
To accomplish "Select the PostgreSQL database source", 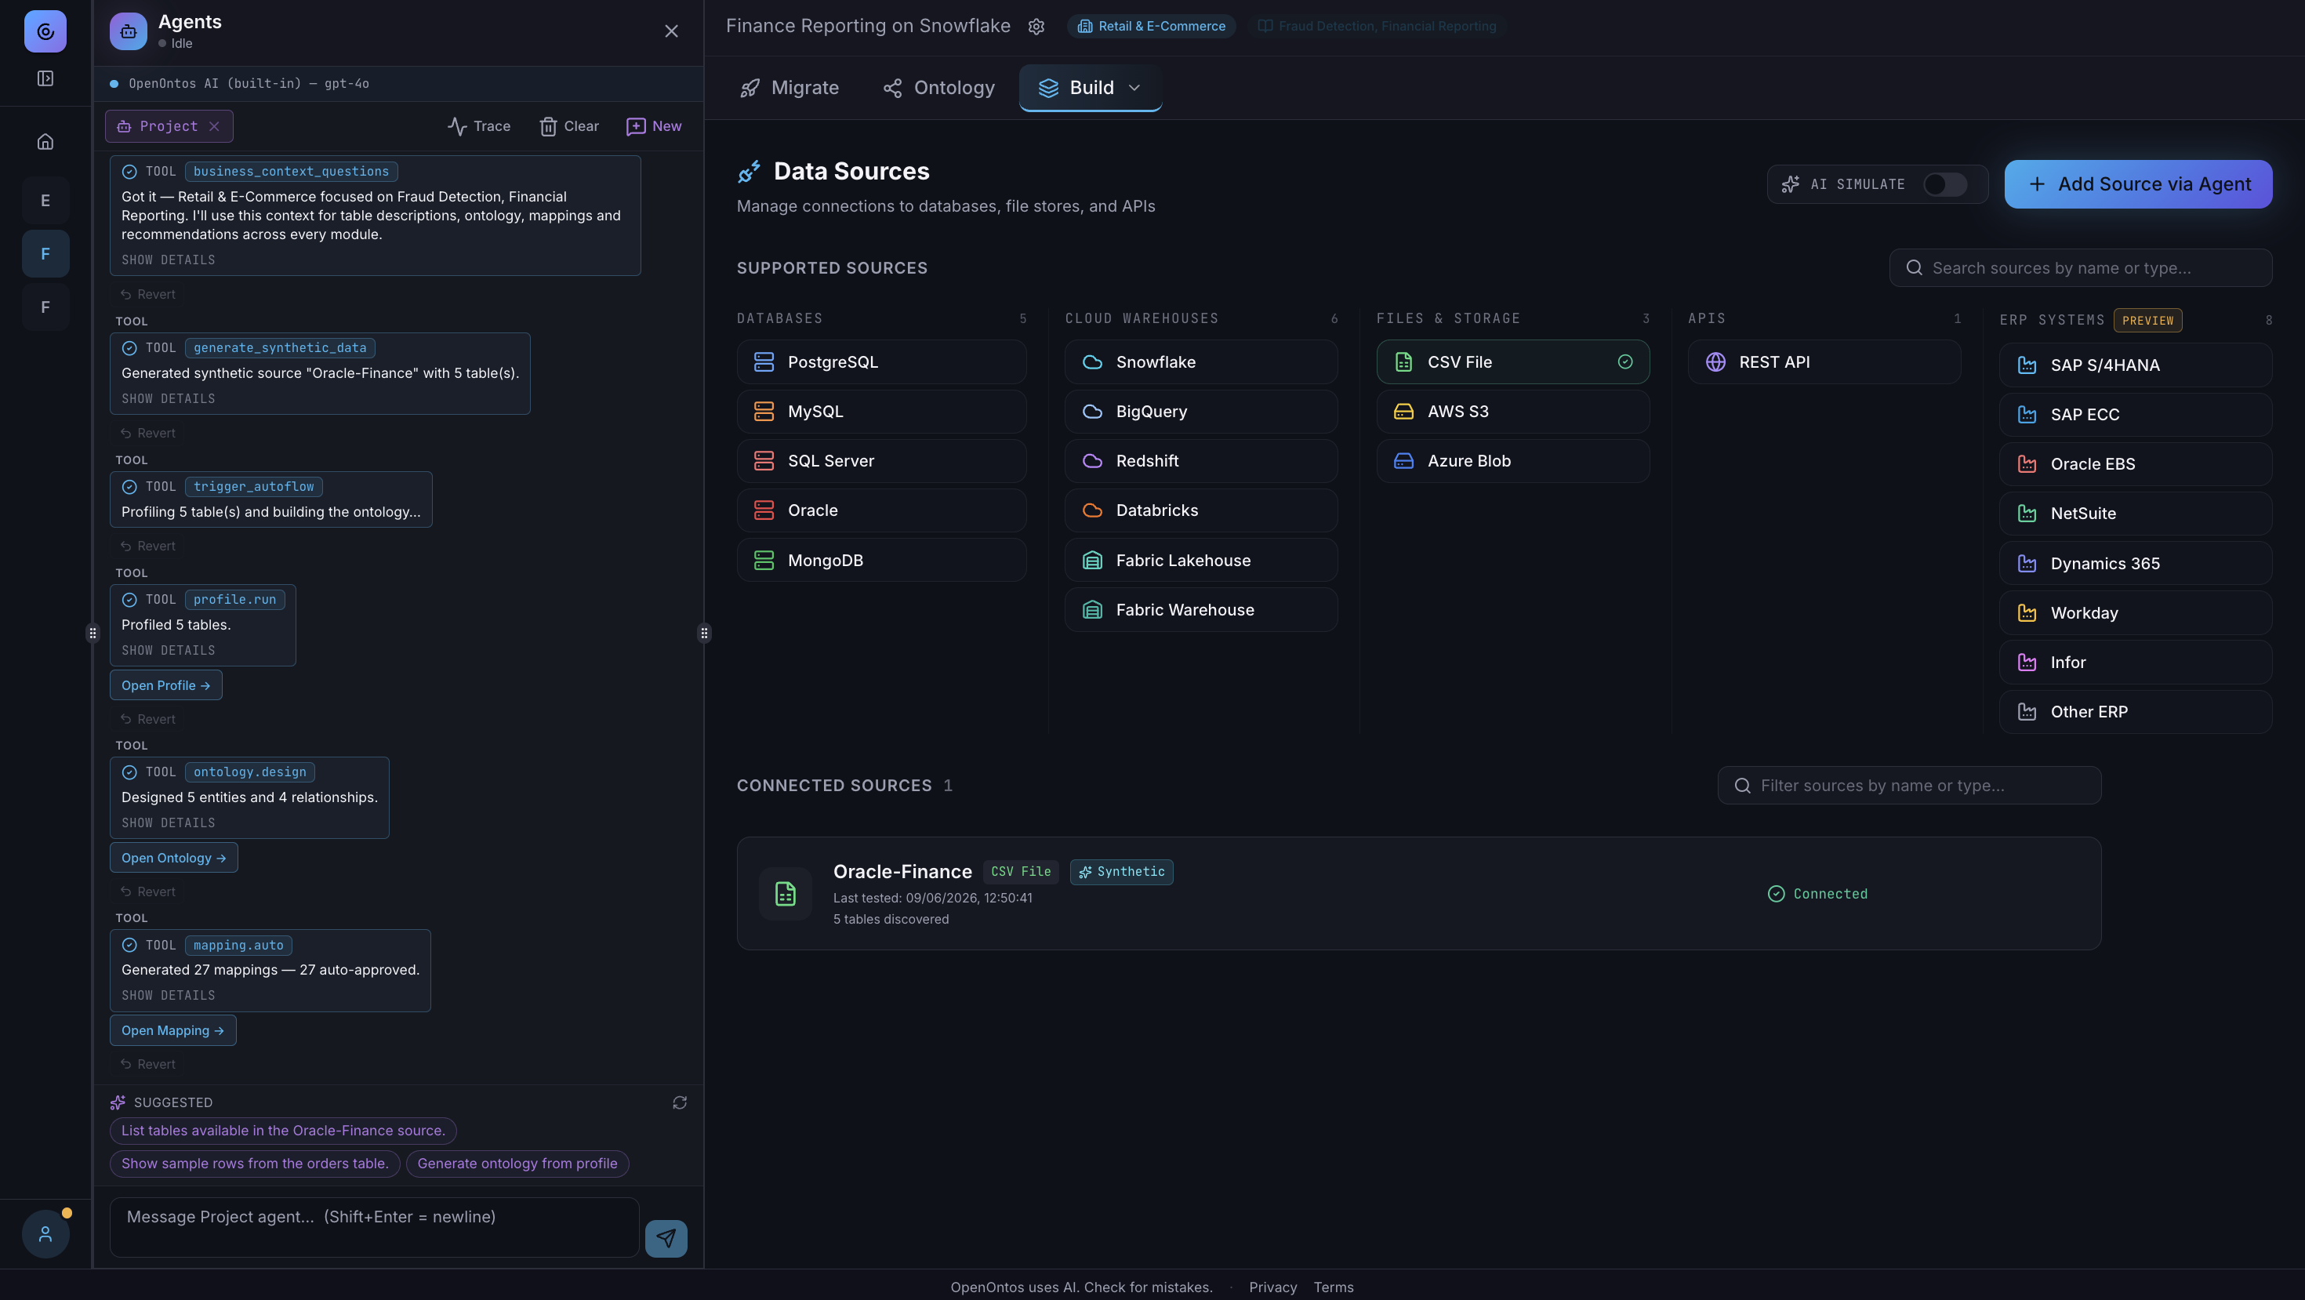I will (x=881, y=361).
